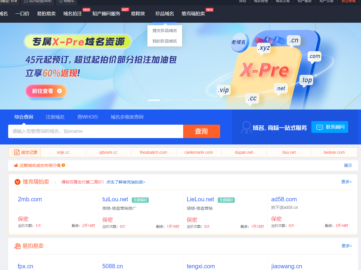This screenshot has width=361, height=270.
Task: Open the 域名抢注 menu item
Action: [x=73, y=14]
